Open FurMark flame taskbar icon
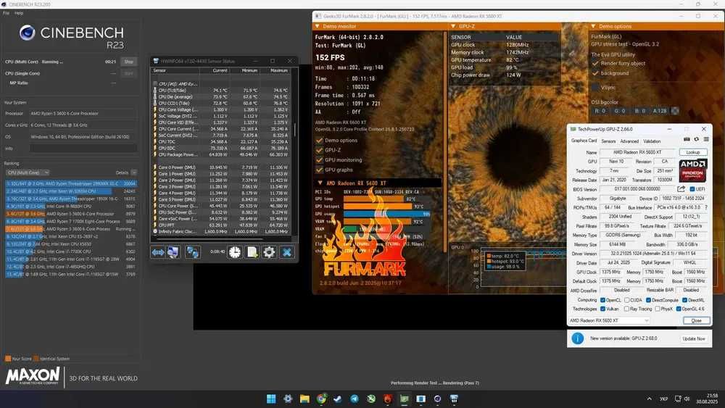Screen dimensions: 725x408 click(388, 399)
